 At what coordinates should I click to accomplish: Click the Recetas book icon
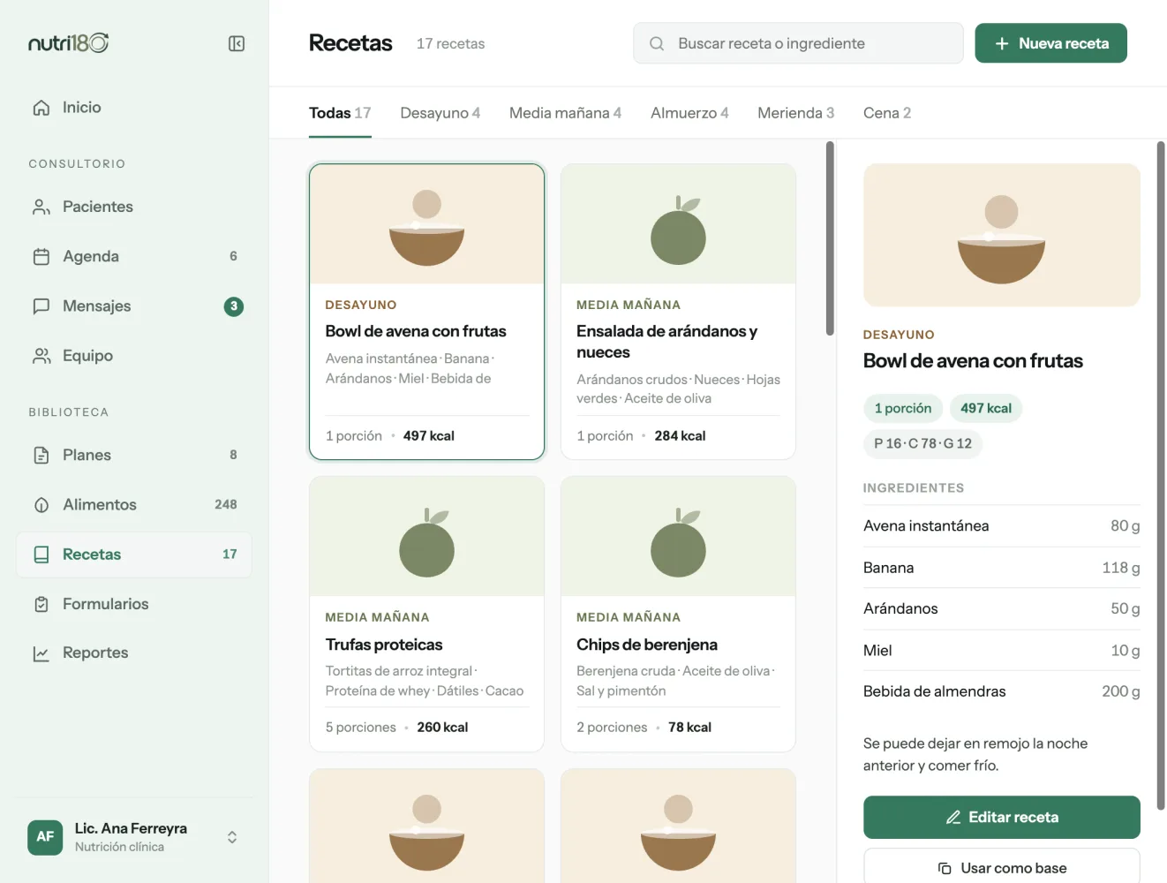pyautogui.click(x=41, y=555)
